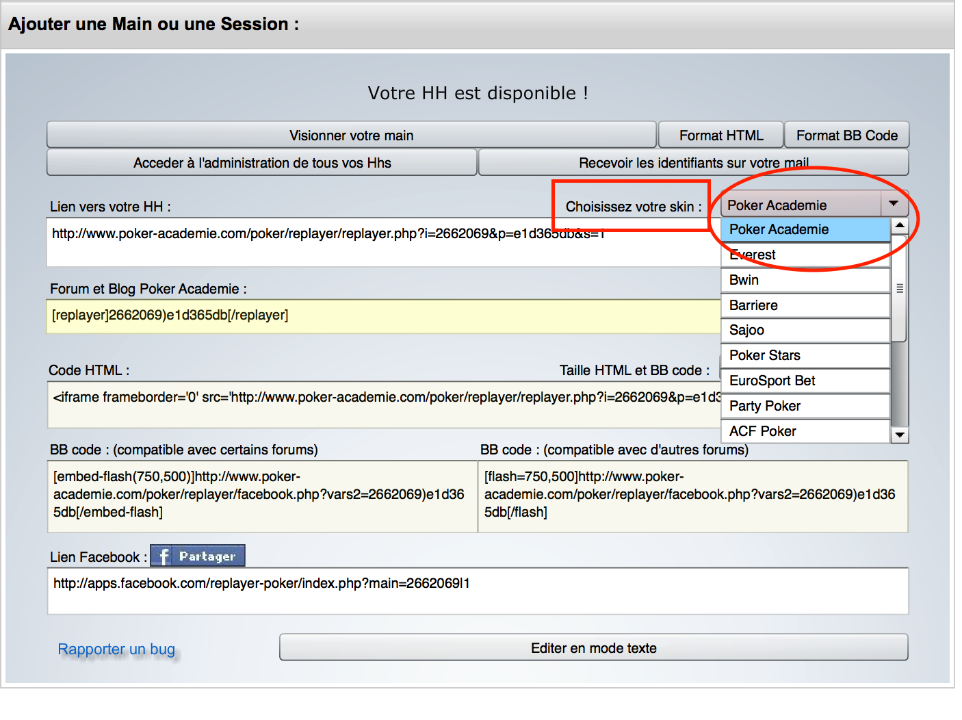Image resolution: width=962 pixels, height=720 pixels.
Task: Click the Lien Facebook label
Action: 99,557
